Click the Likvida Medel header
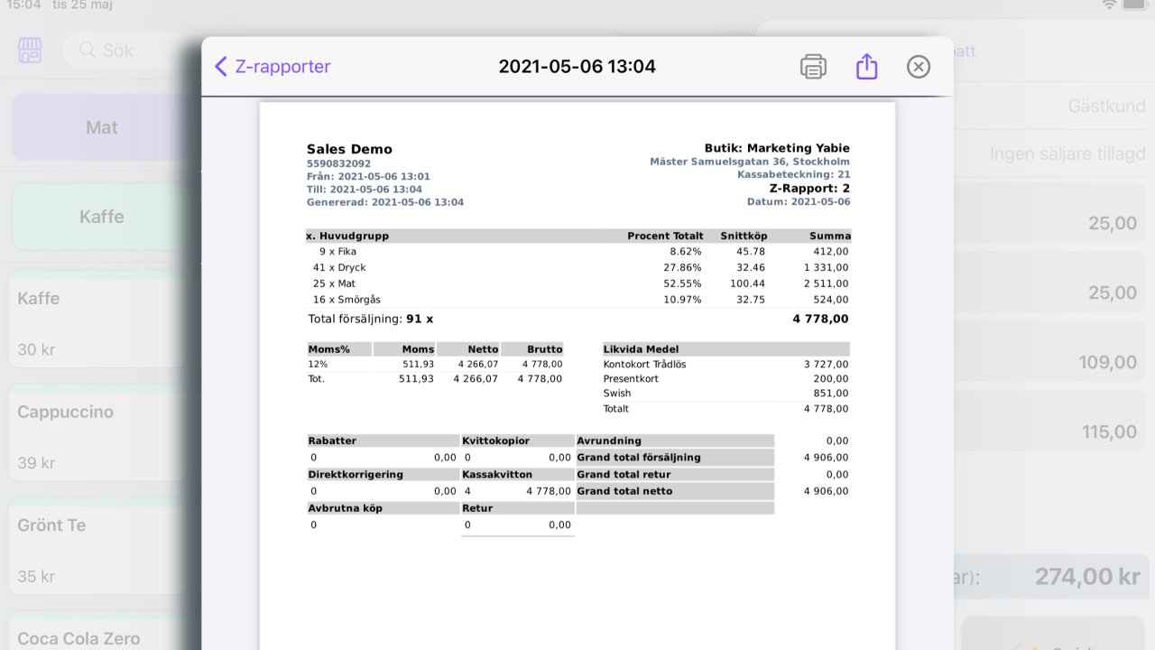The height and width of the screenshot is (650, 1155). click(726, 349)
